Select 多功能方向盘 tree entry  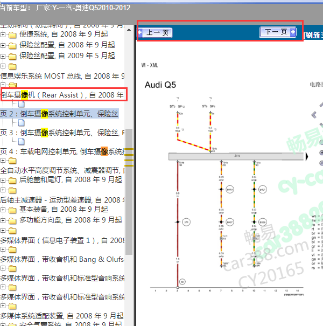(x=71, y=220)
